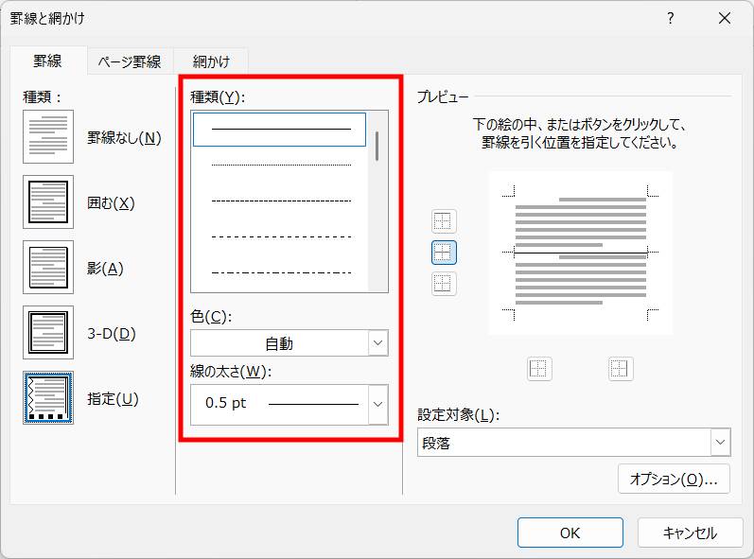Toggle the top border button in preview
The height and width of the screenshot is (559, 754).
444,221
